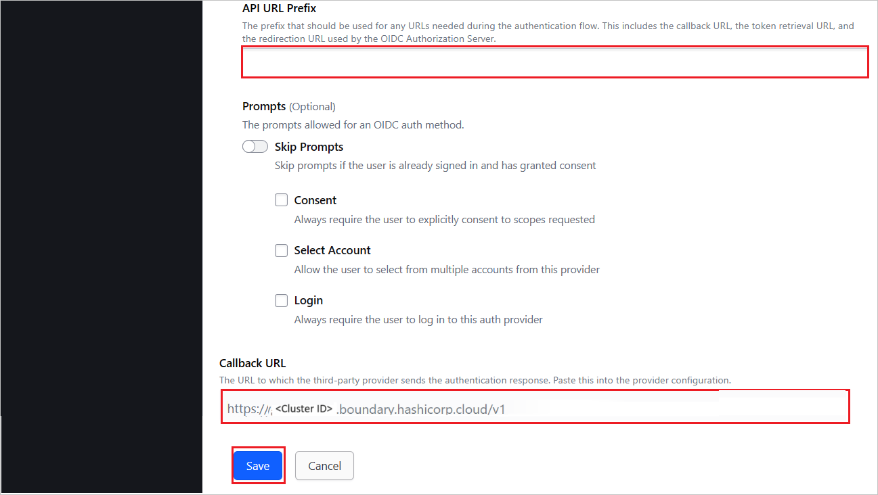
Task: Disable the Login requirement checkbox
Action: click(281, 300)
